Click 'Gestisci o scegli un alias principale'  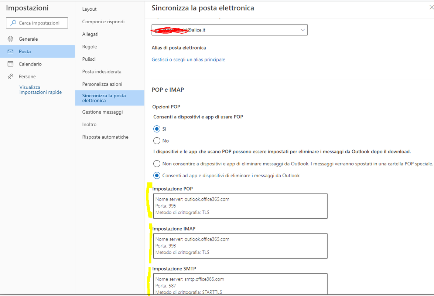coord(188,60)
